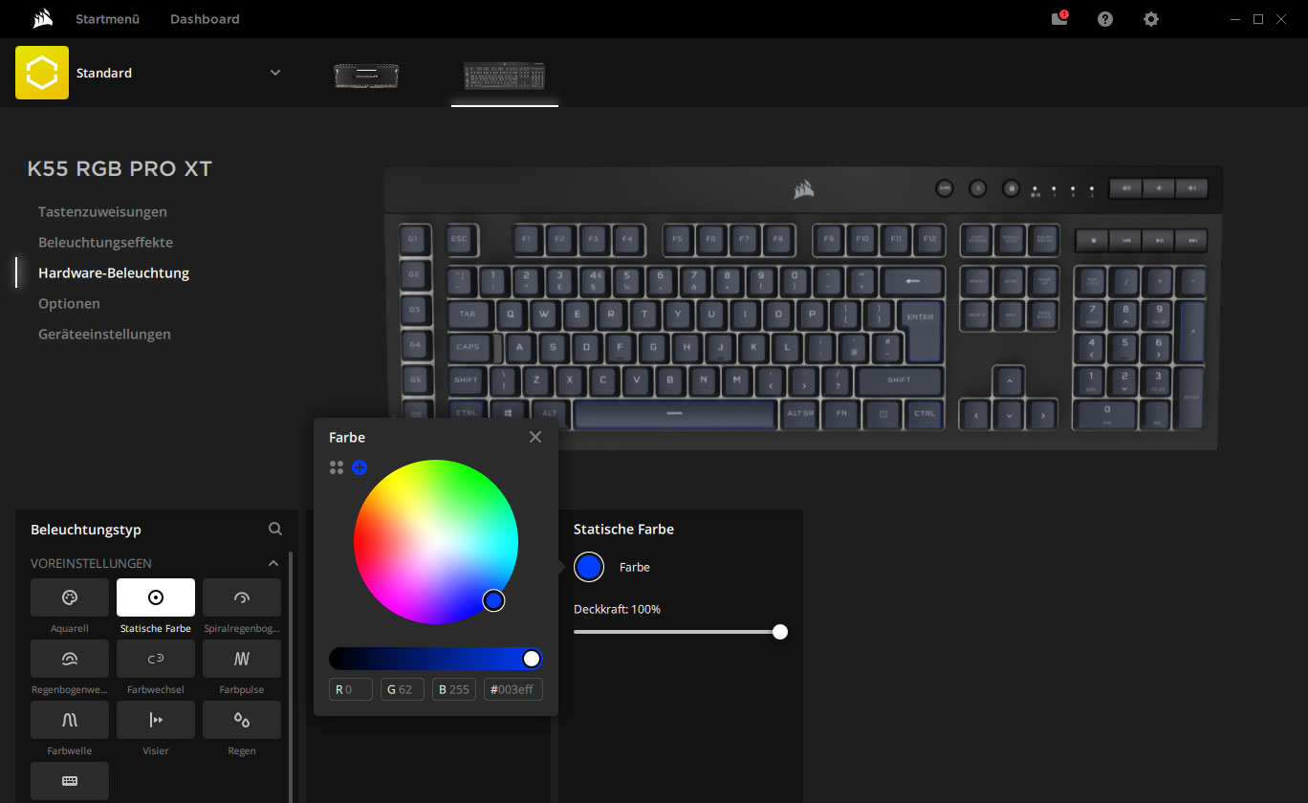This screenshot has height=803, width=1308.
Task: Select the keyboard device thumbnail
Action: tap(505, 76)
